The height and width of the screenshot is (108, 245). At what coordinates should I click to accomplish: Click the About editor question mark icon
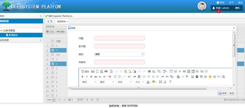[x=170, y=82]
